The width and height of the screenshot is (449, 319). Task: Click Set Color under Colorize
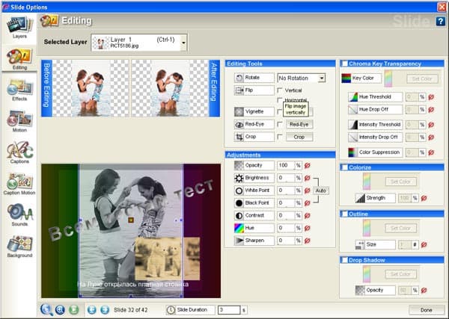pyautogui.click(x=400, y=182)
